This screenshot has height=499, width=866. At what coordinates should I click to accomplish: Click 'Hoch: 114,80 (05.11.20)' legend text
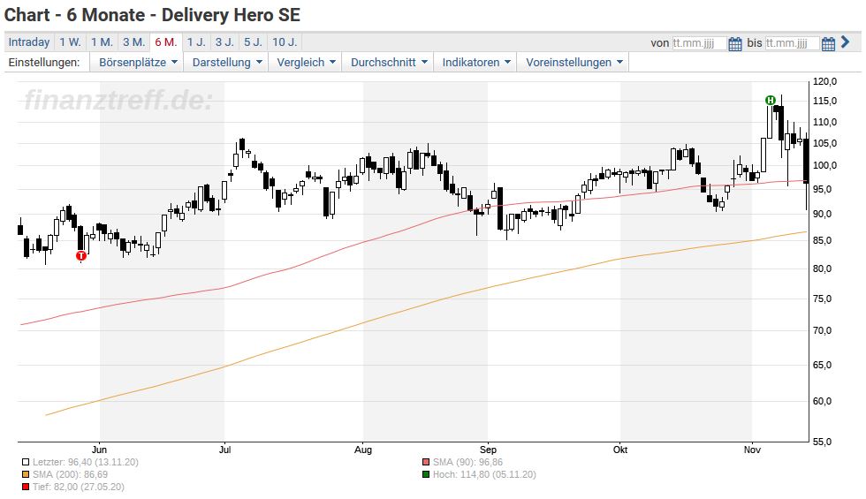coord(484,475)
